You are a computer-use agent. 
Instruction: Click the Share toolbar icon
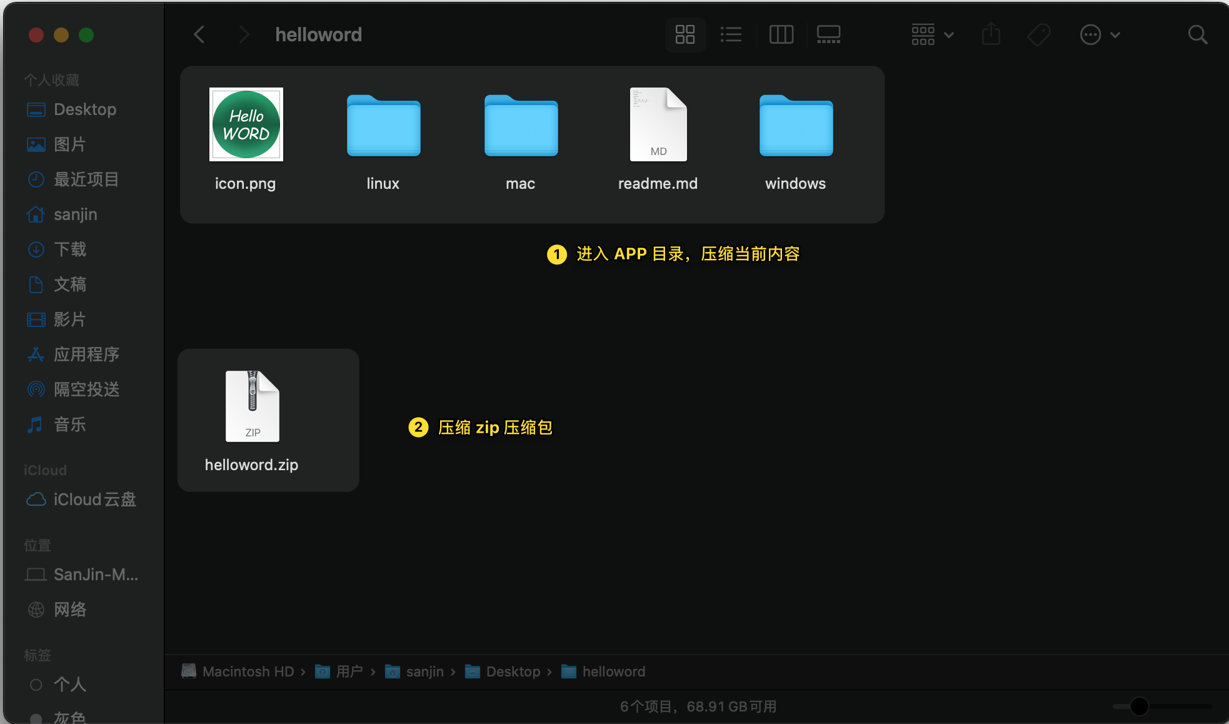pyautogui.click(x=991, y=34)
